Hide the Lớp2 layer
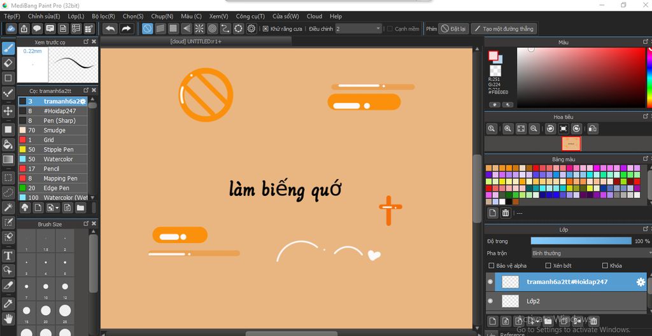Viewport: 652px width, 336px height. (x=490, y=300)
